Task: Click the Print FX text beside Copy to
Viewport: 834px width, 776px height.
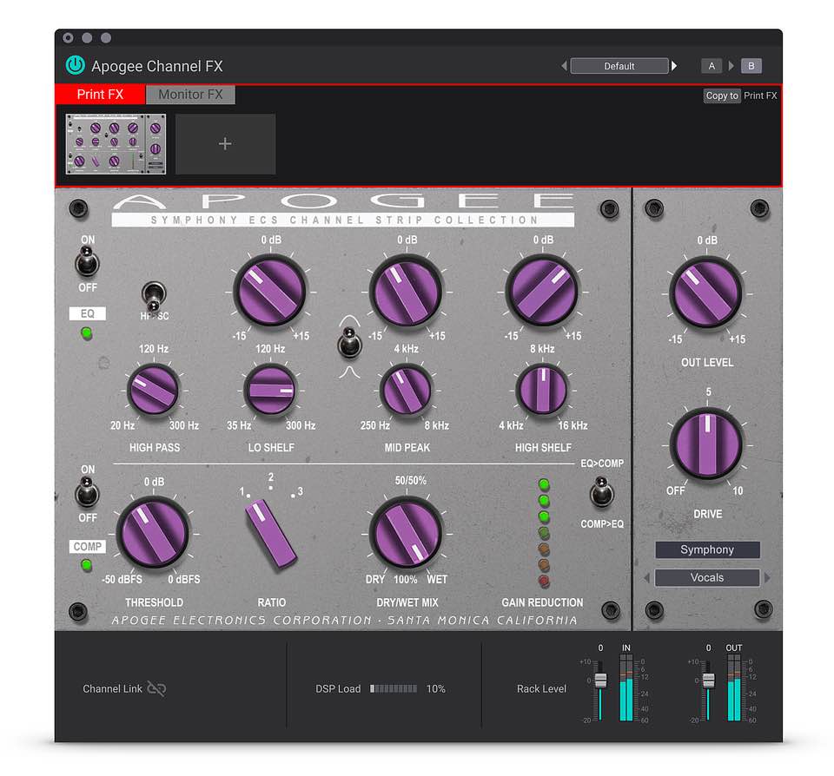Action: [x=760, y=95]
